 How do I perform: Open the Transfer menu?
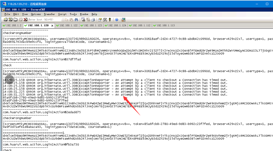[x=49, y=14]
